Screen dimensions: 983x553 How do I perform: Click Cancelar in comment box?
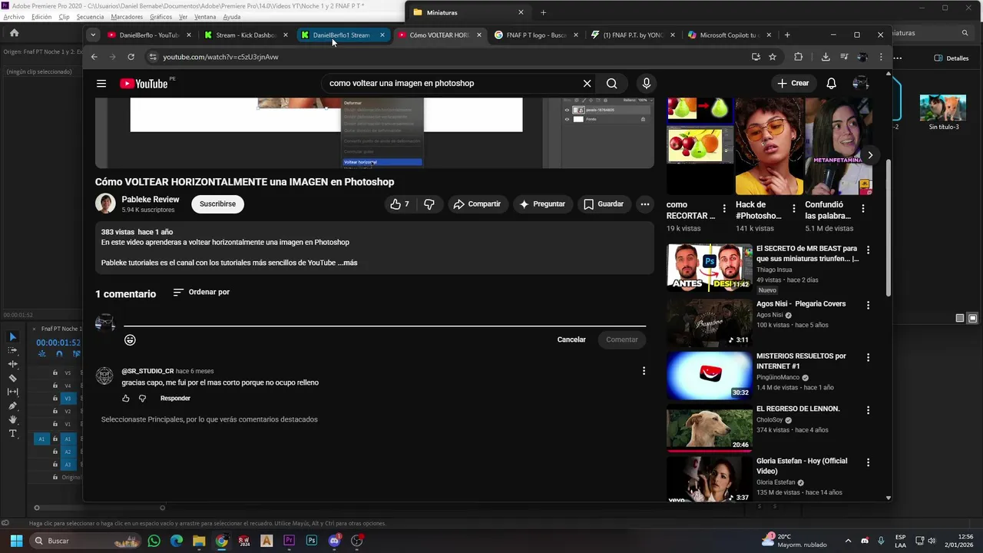tap(571, 339)
